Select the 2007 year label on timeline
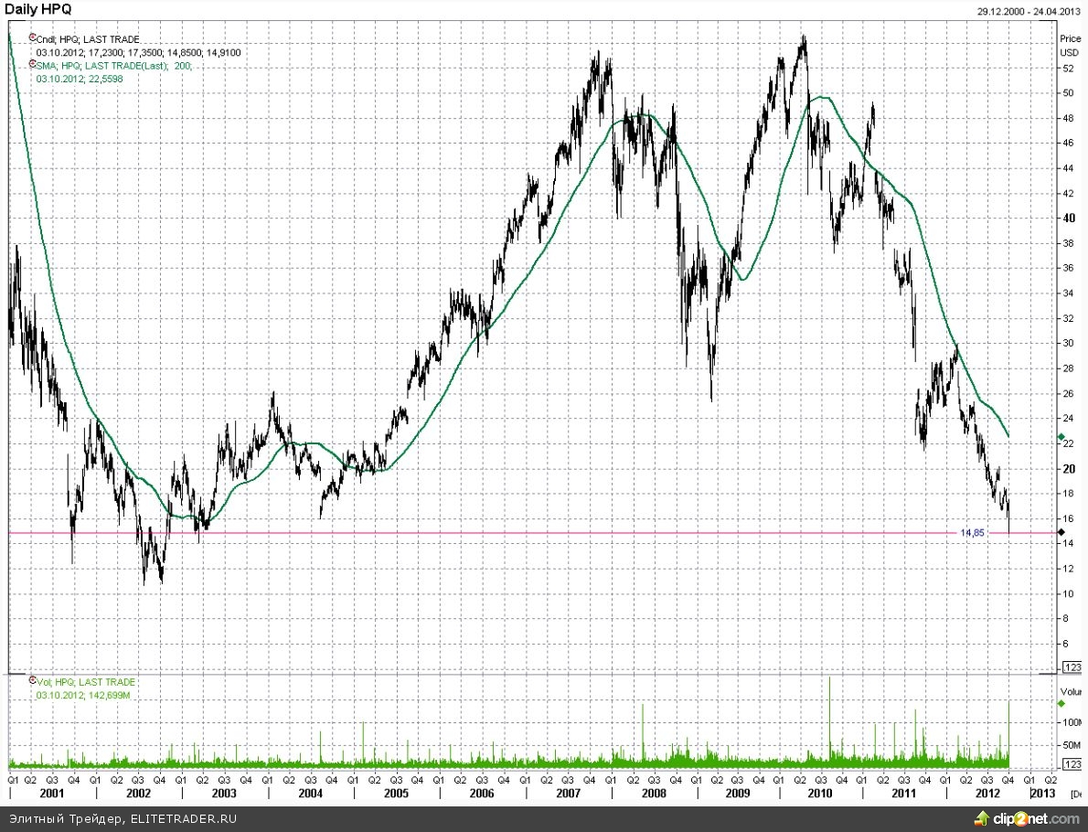This screenshot has height=832, width=1088. pos(568,794)
